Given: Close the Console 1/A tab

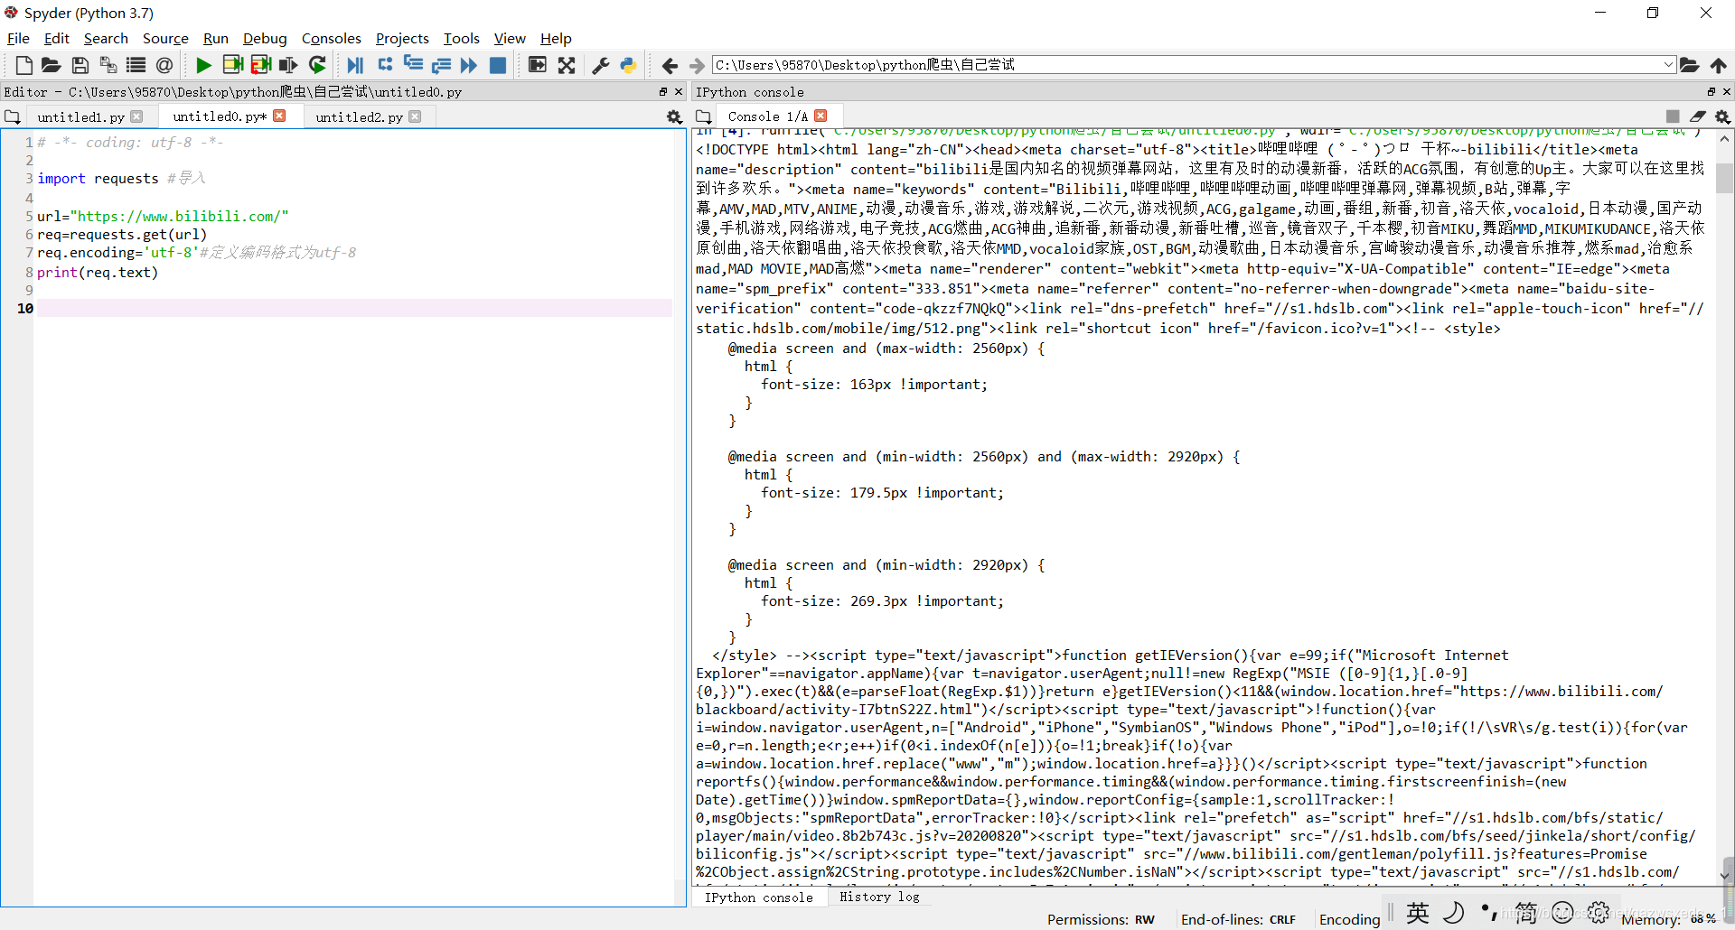Looking at the screenshot, I should (821, 116).
